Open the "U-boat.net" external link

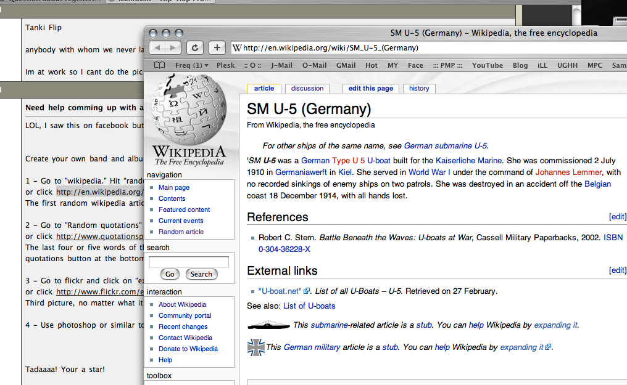[x=280, y=291]
